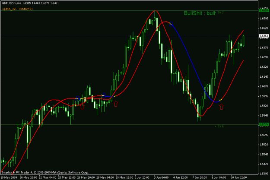Image resolution: width=270 pixels, height=180 pixels.
Task: Click the '9 Jun 04:00' time label
Action: tap(219, 177)
